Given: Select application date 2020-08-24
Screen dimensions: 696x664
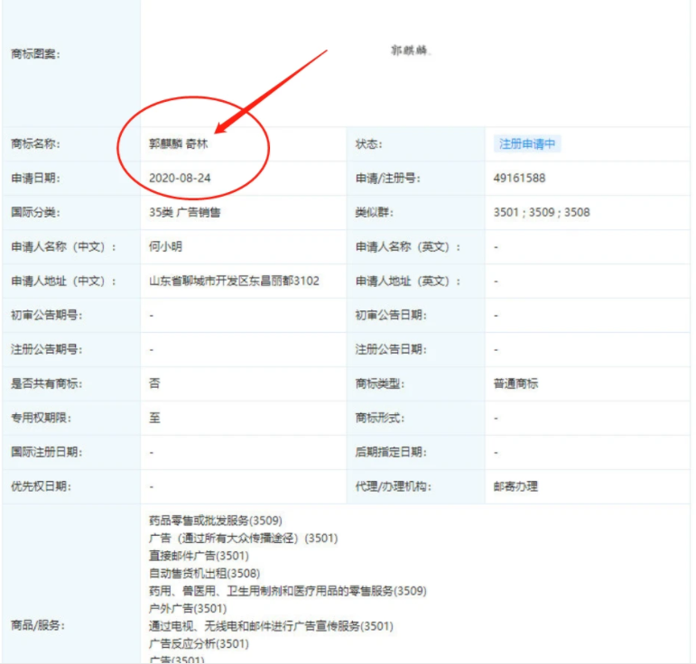Looking at the screenshot, I should point(180,178).
